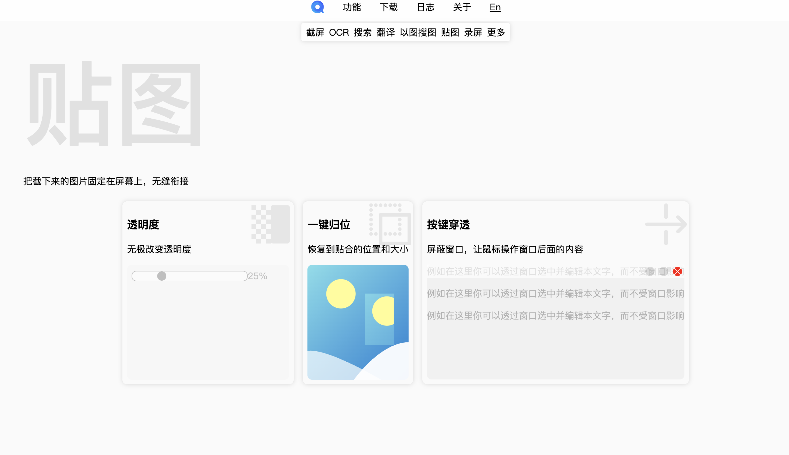The image size is (789, 455).
Task: Click the checkerboard transparency icon
Action: 270,224
